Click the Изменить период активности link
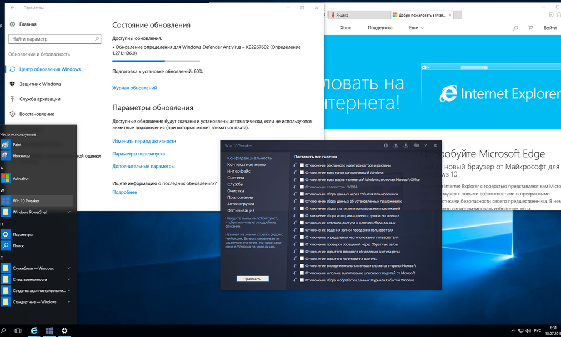Viewport: 561px width, 337px height. point(144,142)
